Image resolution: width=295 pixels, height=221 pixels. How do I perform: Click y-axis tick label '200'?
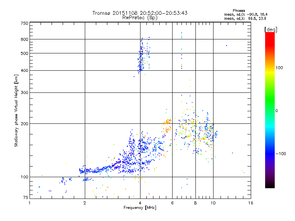point(25,124)
